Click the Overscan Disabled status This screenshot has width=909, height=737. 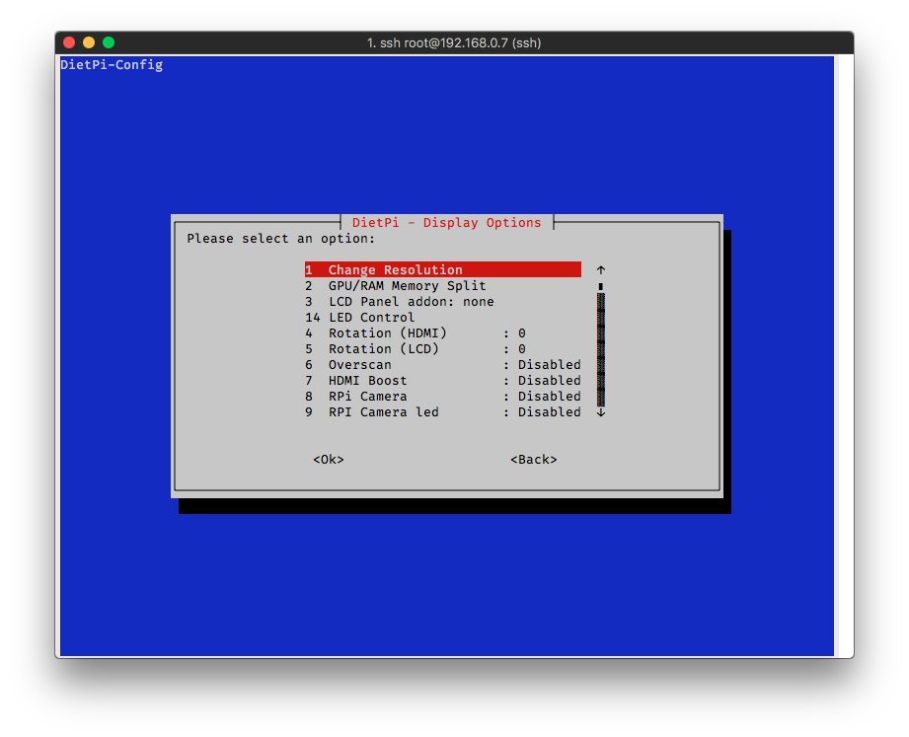[549, 364]
